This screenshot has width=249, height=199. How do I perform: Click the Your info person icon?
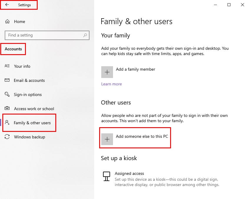tap(7, 66)
